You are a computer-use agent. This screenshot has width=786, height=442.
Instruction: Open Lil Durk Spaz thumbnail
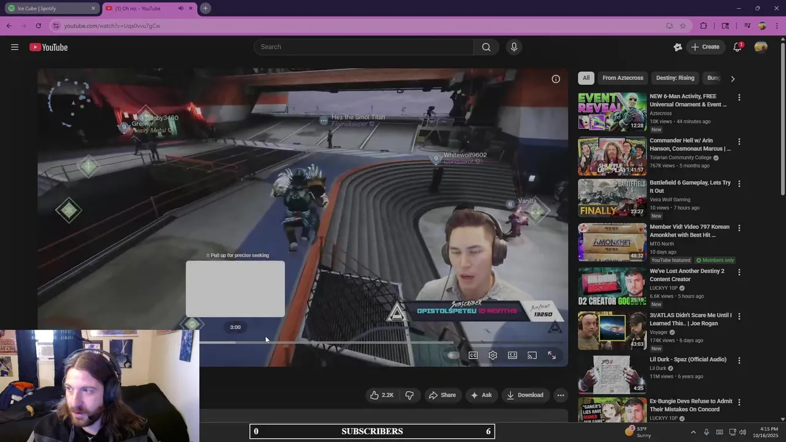(612, 374)
